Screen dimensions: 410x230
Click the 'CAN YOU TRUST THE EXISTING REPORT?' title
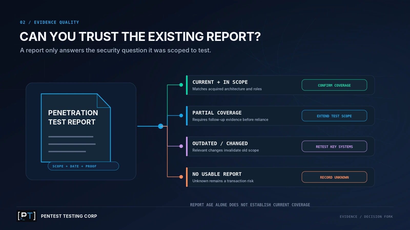pos(140,37)
